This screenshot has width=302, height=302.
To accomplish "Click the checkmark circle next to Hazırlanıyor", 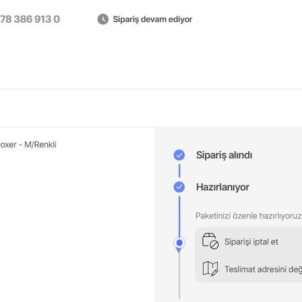I will pyautogui.click(x=179, y=187).
